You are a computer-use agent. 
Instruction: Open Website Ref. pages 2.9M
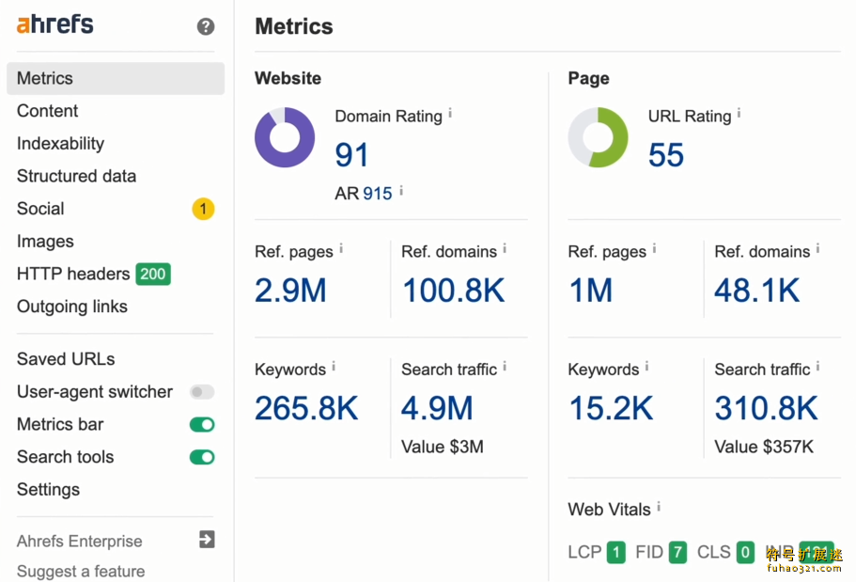click(x=290, y=291)
